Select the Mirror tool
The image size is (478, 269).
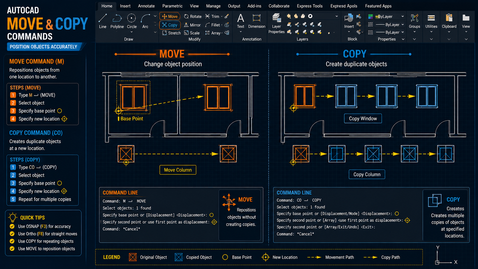coord(192,25)
